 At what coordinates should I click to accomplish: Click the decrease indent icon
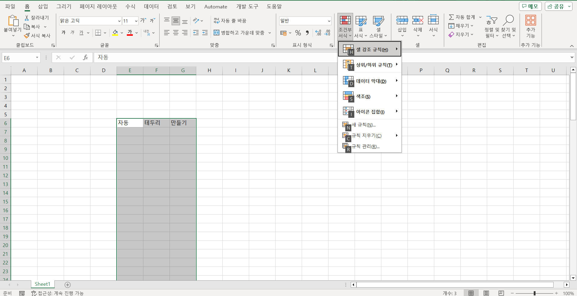pyautogui.click(x=196, y=32)
